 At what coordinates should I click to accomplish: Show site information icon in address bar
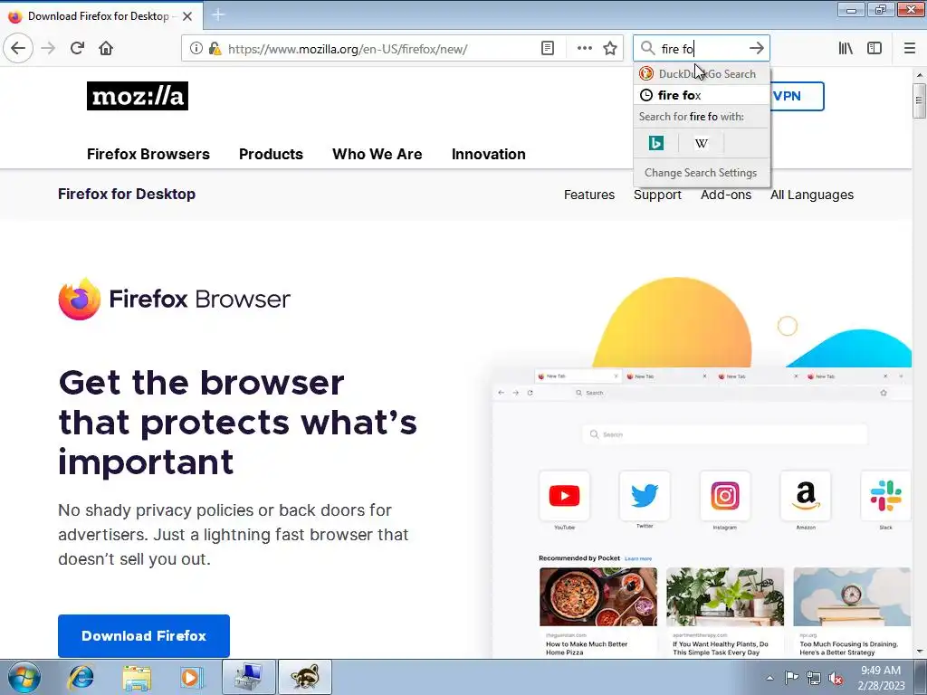click(x=196, y=49)
